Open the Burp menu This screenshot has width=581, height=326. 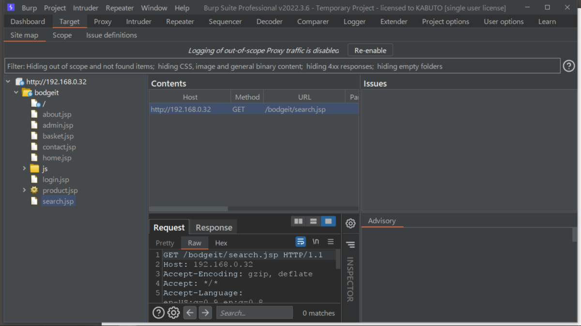pyautogui.click(x=29, y=8)
